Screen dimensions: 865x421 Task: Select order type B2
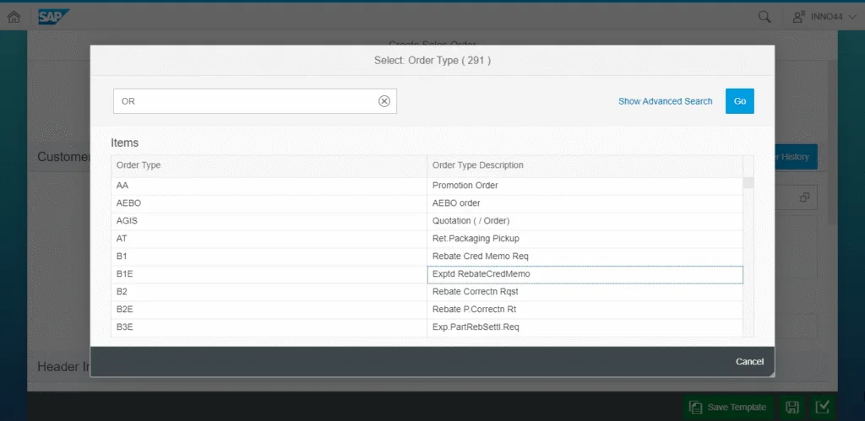point(269,292)
